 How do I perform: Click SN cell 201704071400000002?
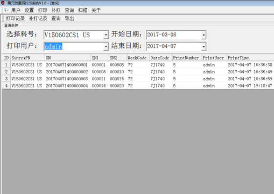[x=68, y=72]
